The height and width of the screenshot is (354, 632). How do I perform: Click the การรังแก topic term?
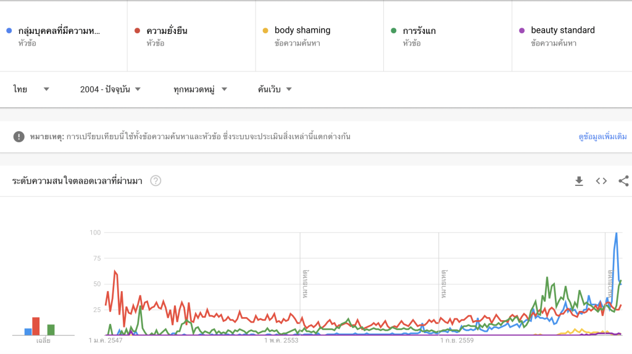(419, 30)
